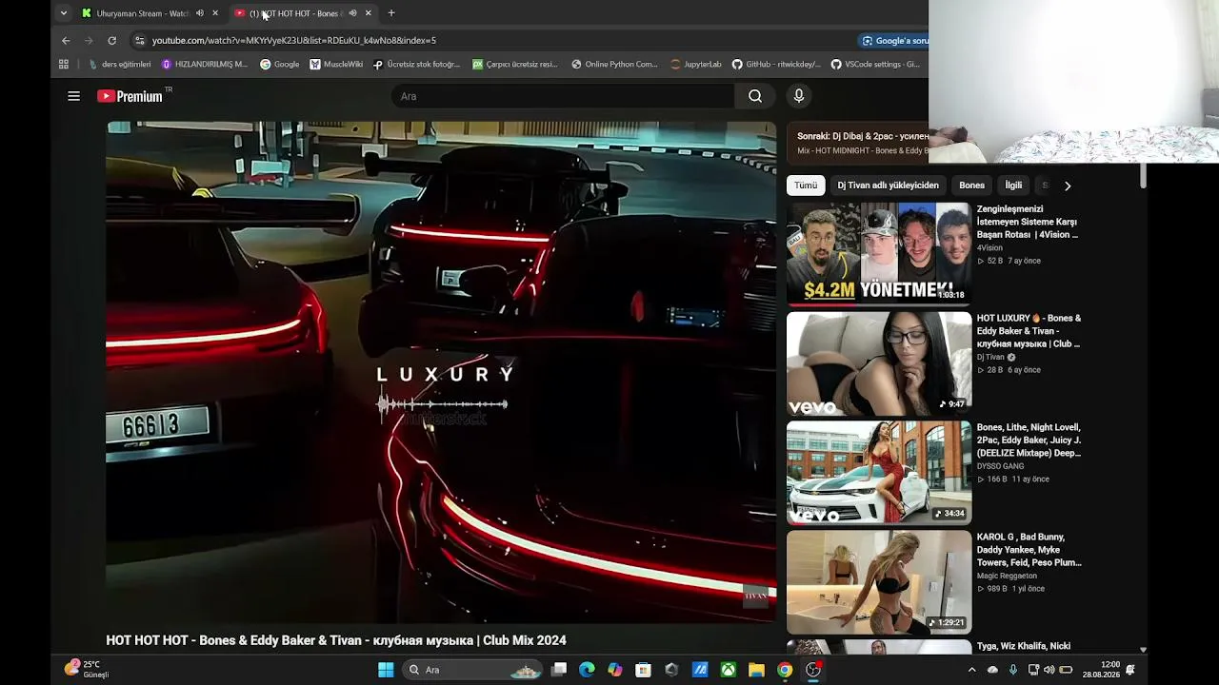The width and height of the screenshot is (1219, 685).
Task: Select the youtube.com URL in address bar
Action: (294, 40)
